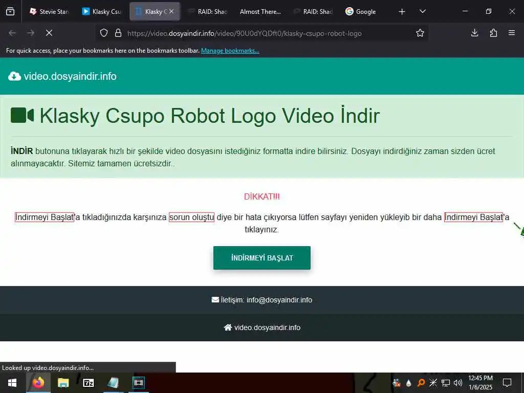Screen dimensions: 524x393
Task: Click the İNDİRMEYİ BAŞLAT button
Action: tap(262, 258)
